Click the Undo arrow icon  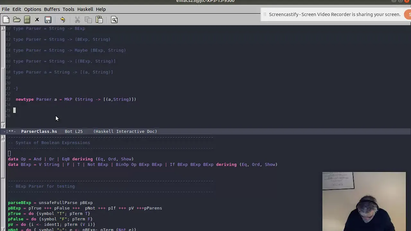point(63,20)
